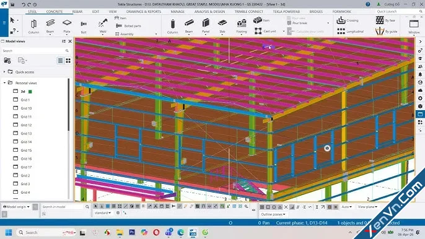Switch Model views to list layout

61,61
